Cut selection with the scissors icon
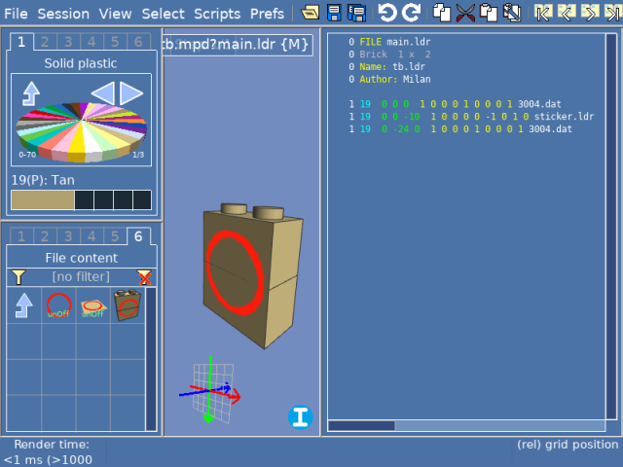623x467 pixels. point(465,13)
